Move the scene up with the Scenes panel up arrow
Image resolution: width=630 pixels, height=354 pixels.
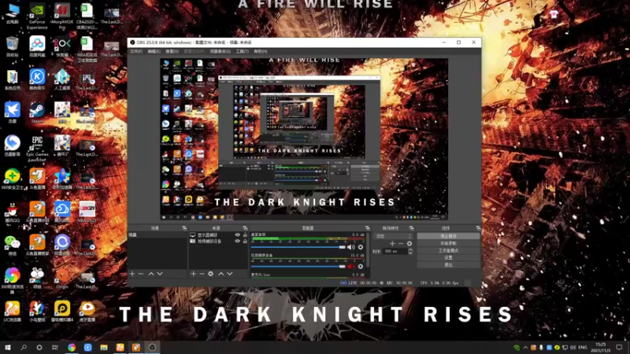coord(151,274)
